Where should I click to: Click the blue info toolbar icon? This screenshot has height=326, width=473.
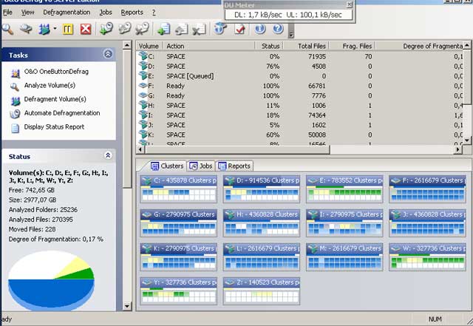point(260,29)
